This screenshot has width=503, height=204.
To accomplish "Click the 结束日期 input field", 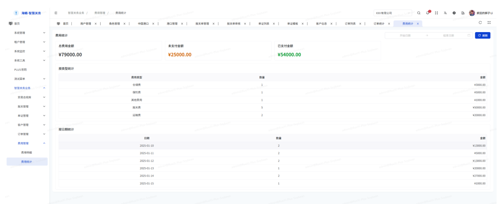I will [x=449, y=35].
